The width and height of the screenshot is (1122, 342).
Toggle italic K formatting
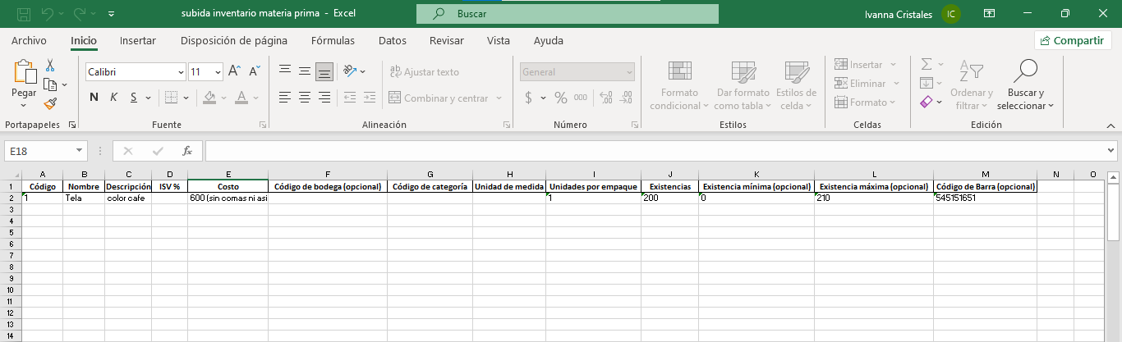[x=114, y=98]
